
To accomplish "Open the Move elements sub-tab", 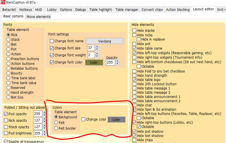I will tap(38, 16).
